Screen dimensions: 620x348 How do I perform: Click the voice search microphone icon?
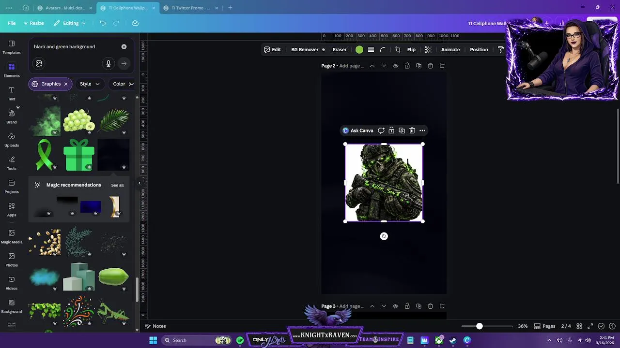[108, 63]
